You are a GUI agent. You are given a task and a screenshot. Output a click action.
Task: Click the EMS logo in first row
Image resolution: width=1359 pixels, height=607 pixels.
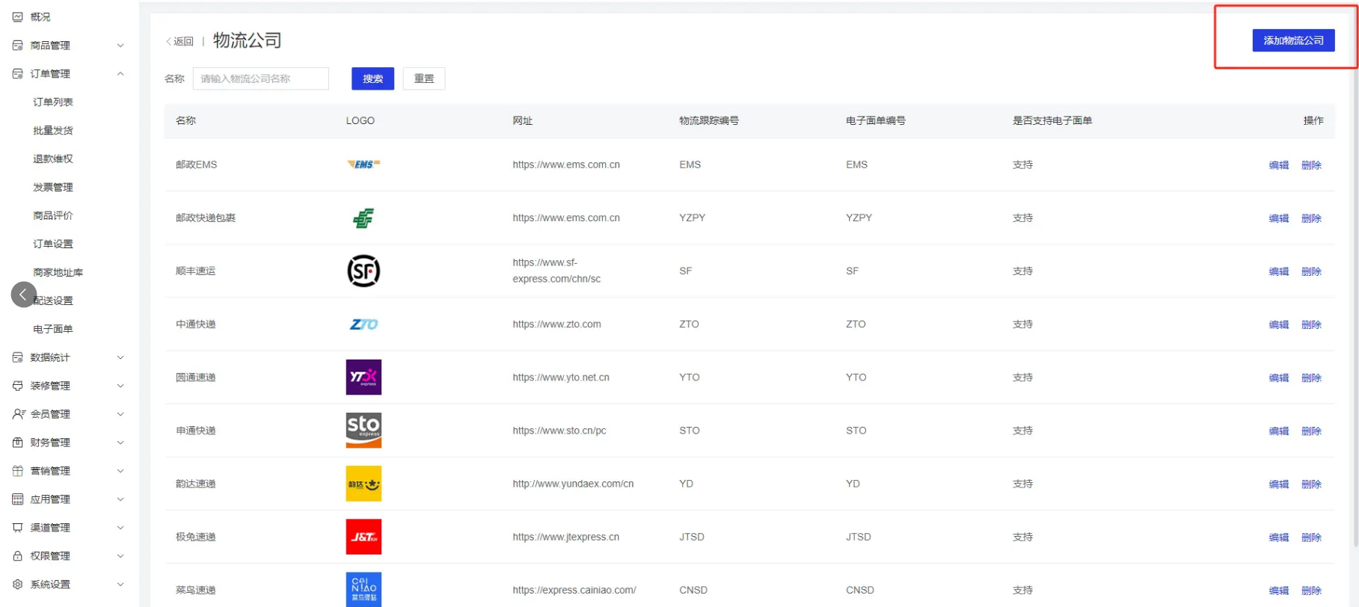(363, 164)
